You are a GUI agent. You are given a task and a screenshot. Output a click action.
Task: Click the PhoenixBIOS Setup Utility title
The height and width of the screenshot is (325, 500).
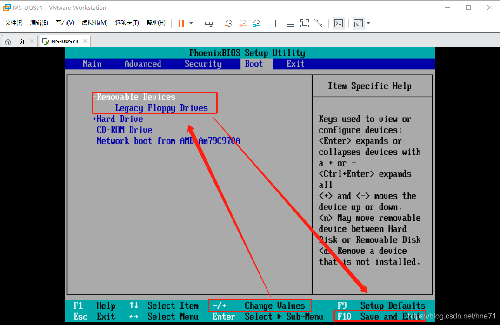(247, 53)
